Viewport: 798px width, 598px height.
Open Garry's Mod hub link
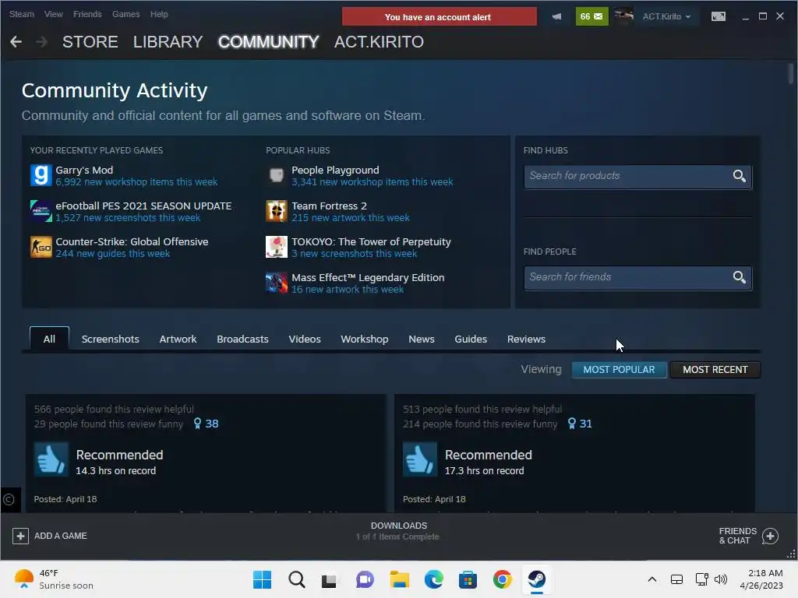click(84, 170)
